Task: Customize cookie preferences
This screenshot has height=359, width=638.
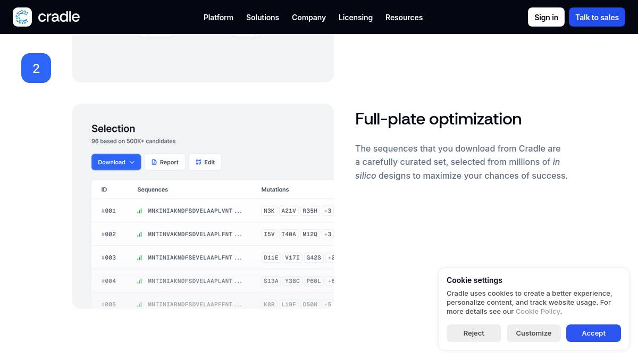Action: coord(533,333)
